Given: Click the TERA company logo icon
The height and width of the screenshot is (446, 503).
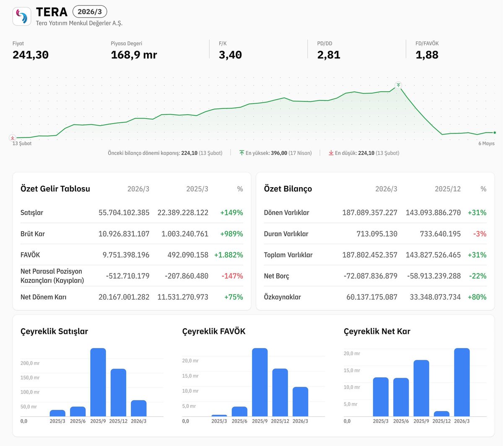Looking at the screenshot, I should pos(22,16).
